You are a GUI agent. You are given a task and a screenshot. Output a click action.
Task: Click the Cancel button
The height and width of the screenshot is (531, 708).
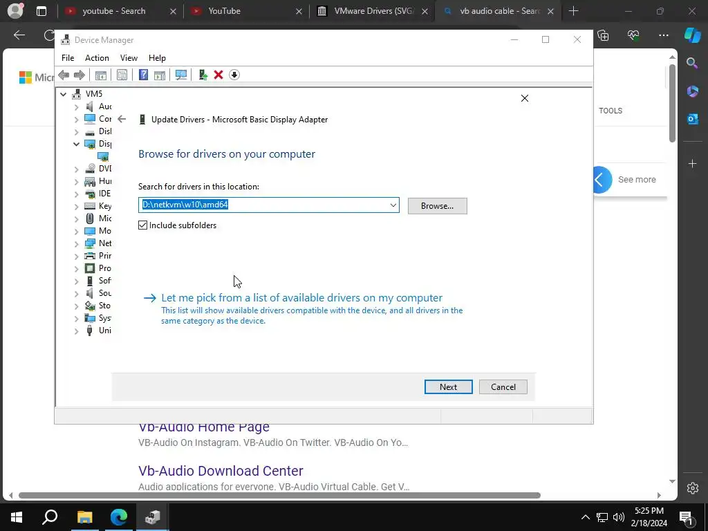click(x=503, y=387)
